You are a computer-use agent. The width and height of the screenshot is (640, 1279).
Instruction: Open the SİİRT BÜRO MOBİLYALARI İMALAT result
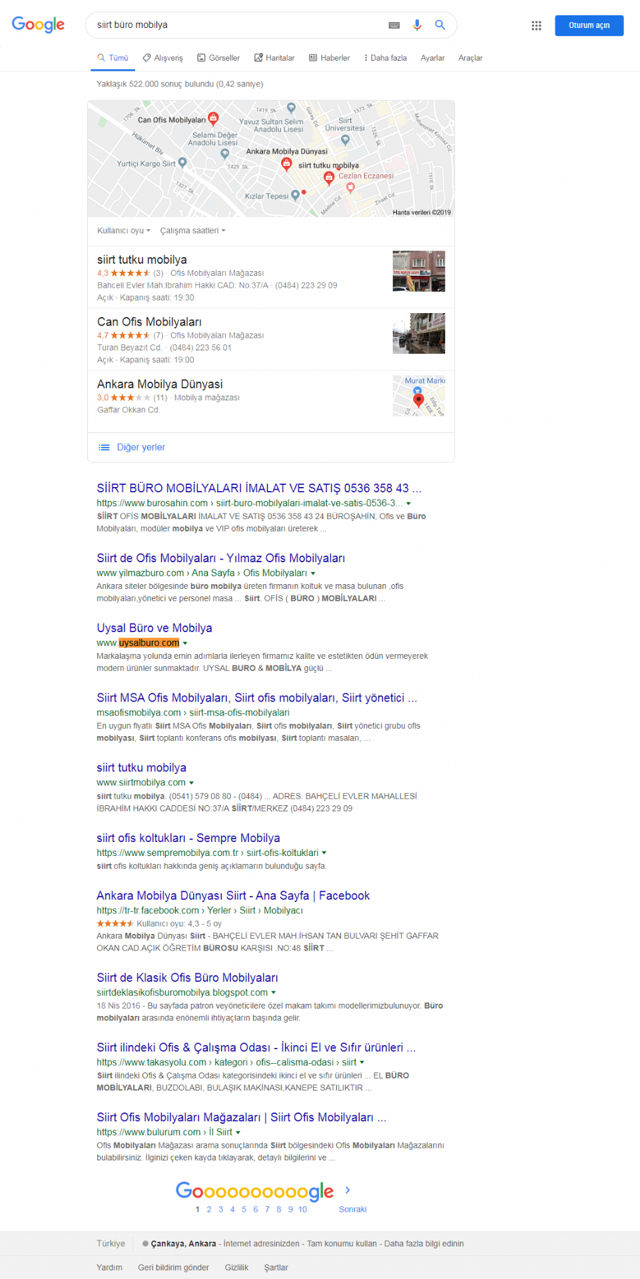point(259,488)
